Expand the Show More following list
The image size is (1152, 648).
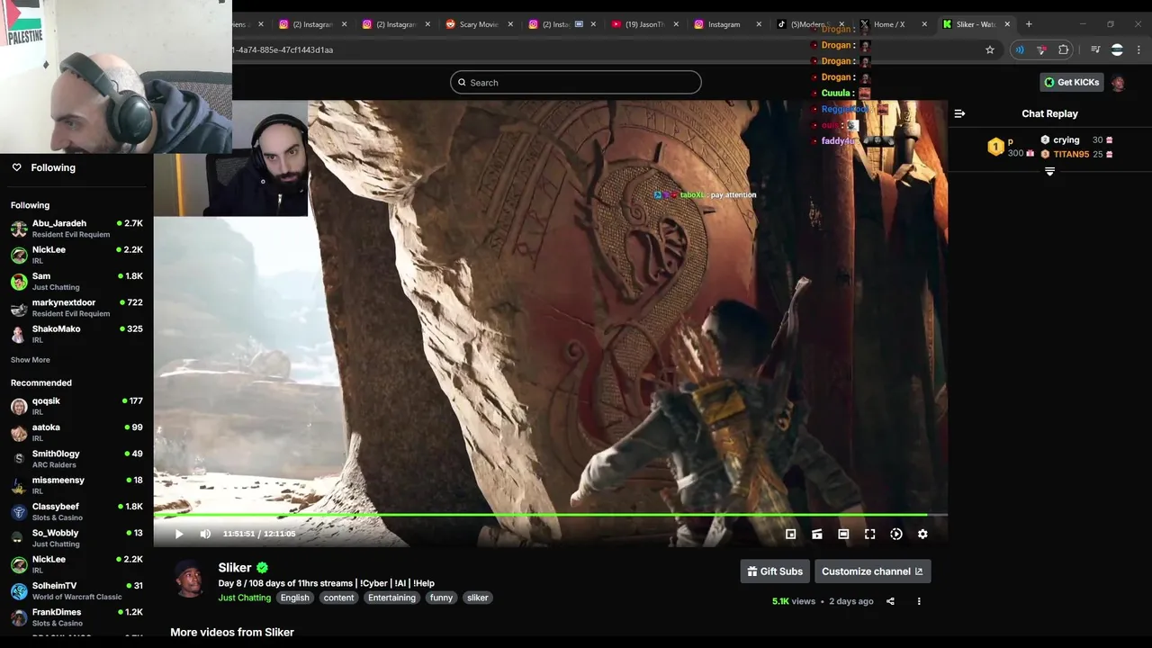[30, 360]
